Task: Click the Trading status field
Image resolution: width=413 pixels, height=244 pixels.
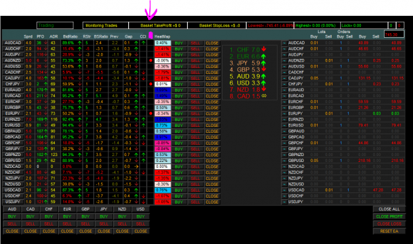Action: click(55, 26)
